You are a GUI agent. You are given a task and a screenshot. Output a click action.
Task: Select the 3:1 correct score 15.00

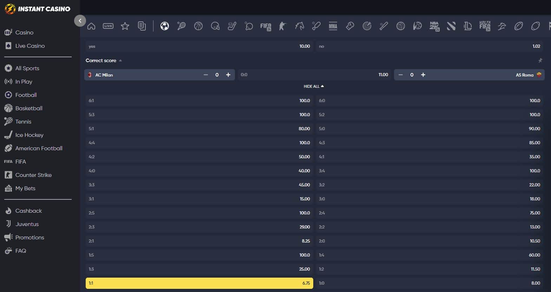click(x=199, y=199)
